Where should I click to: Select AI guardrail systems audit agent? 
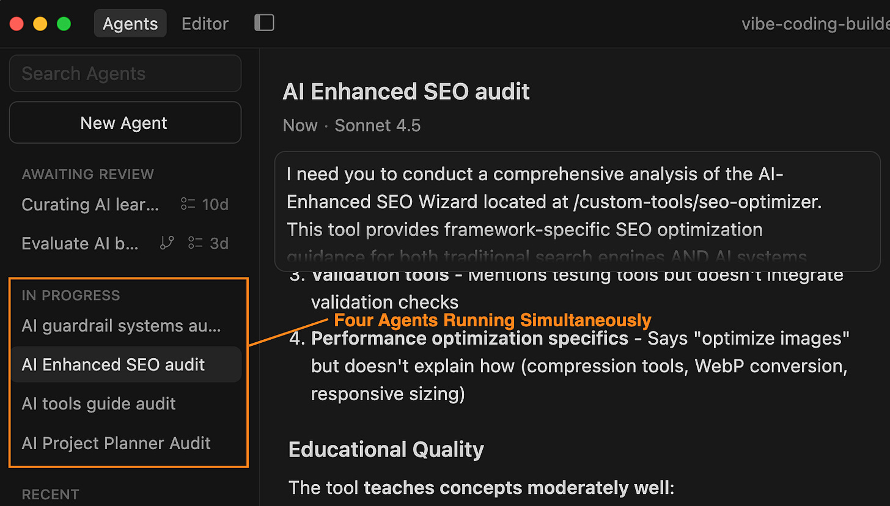tap(125, 326)
